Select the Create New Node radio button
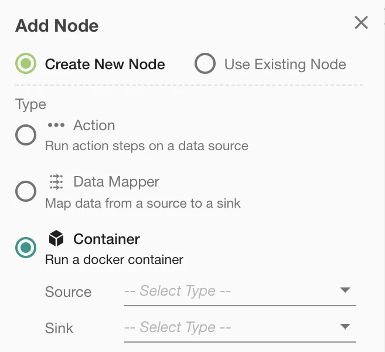Viewport: 385px width, 352px height. click(26, 64)
